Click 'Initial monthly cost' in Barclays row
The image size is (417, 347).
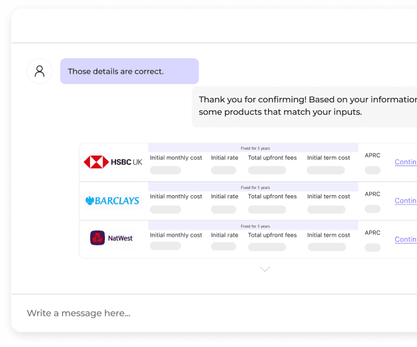176,196
